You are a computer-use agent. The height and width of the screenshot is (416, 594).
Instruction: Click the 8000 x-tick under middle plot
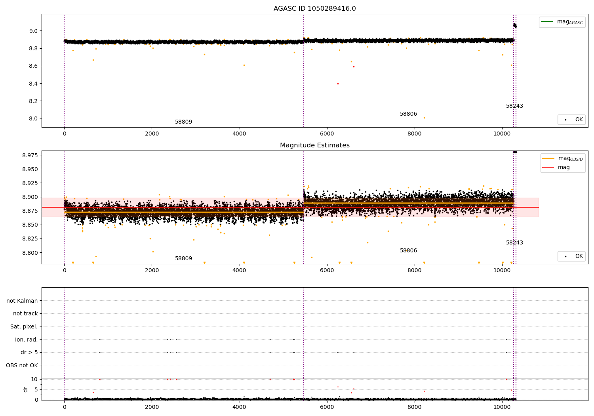415,271
